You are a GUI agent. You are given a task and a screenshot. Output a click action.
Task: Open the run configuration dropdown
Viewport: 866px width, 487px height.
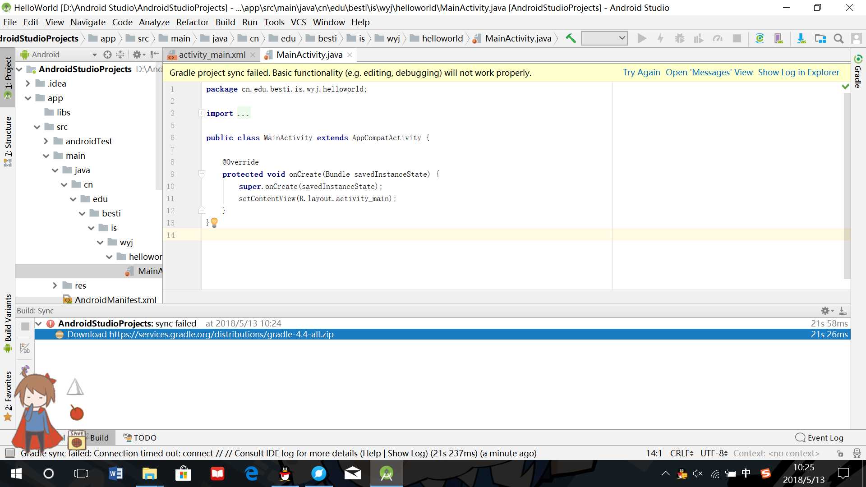604,38
